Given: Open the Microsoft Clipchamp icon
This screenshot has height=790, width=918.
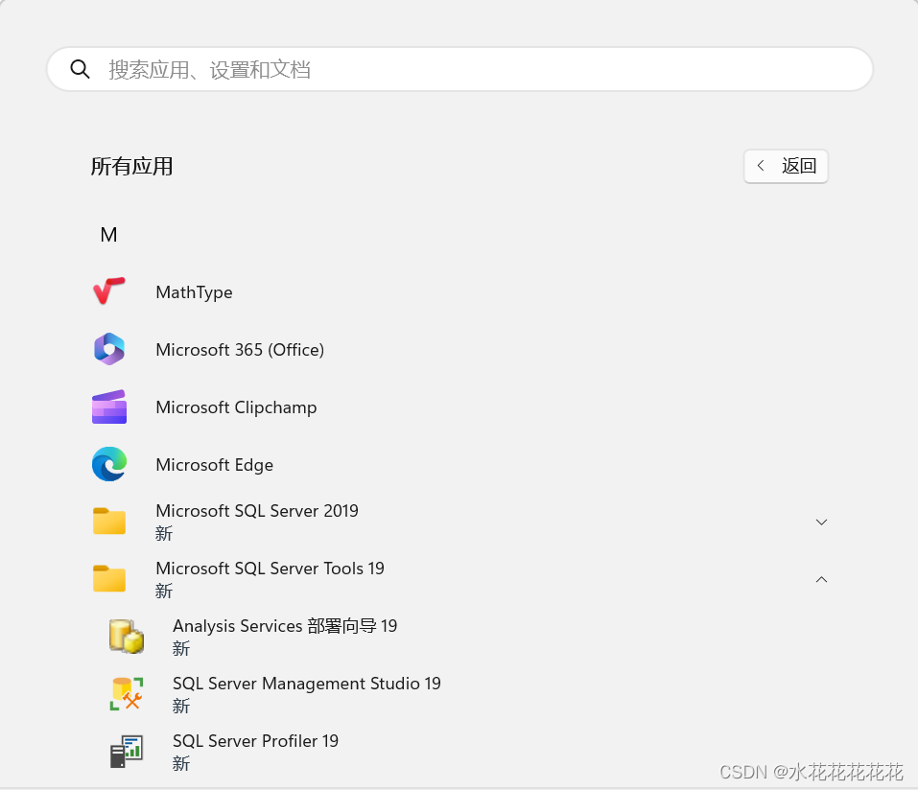Looking at the screenshot, I should 109,407.
